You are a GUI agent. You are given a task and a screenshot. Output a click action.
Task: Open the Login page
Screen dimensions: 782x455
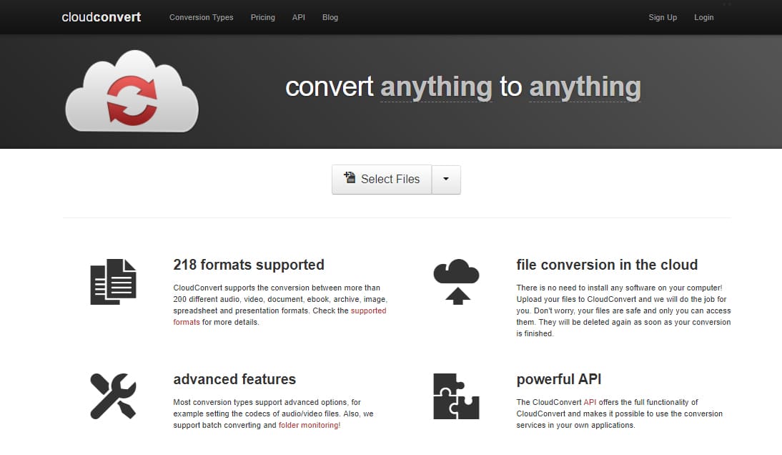point(703,17)
